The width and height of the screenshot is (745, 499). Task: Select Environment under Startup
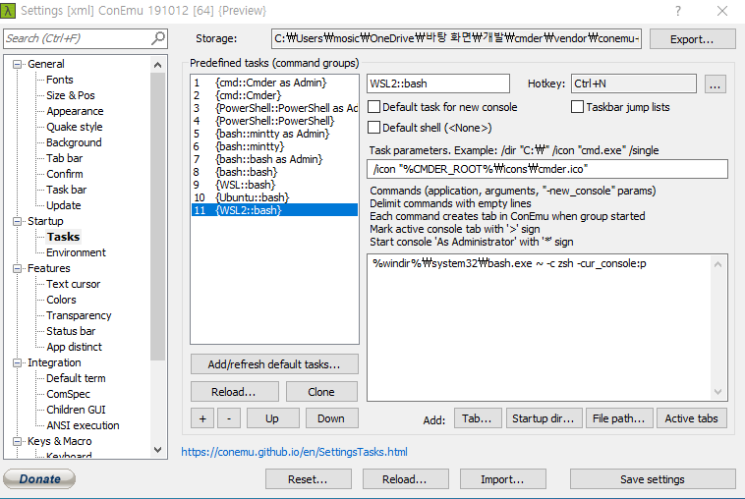coord(76,252)
